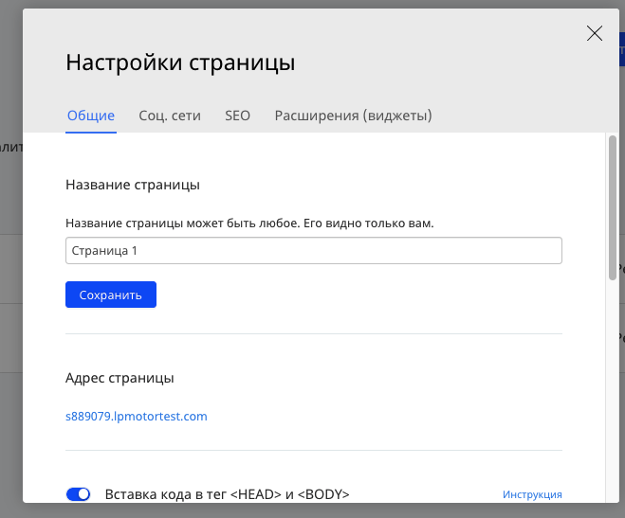Close the page settings dialog
Image resolution: width=625 pixels, height=518 pixels.
[595, 34]
